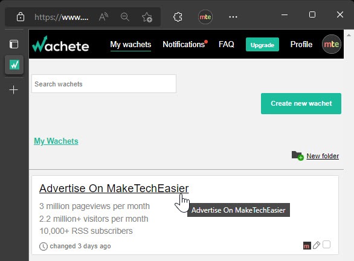Click the '3 million pageviews per month' text

pyautogui.click(x=94, y=206)
